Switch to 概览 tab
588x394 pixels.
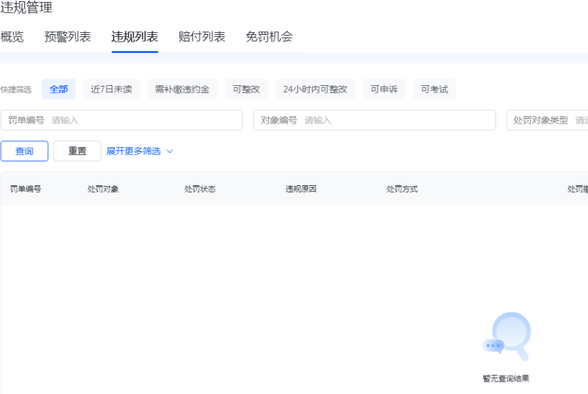[x=12, y=37]
